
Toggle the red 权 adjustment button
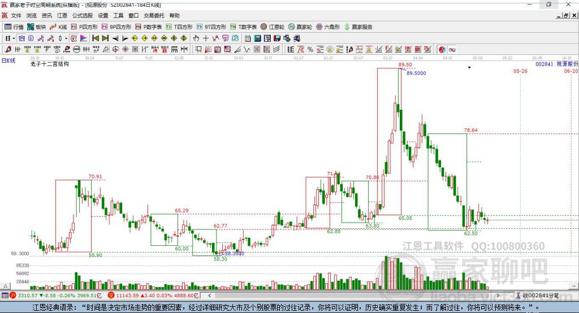74,38
